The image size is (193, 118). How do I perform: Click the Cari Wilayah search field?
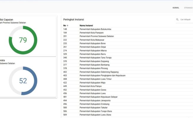[186, 19]
